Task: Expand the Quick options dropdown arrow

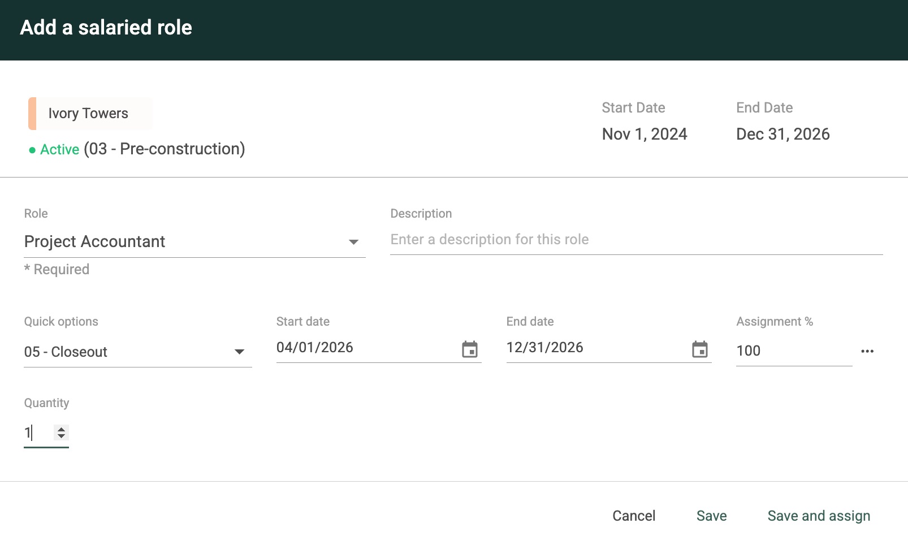Action: (x=240, y=352)
